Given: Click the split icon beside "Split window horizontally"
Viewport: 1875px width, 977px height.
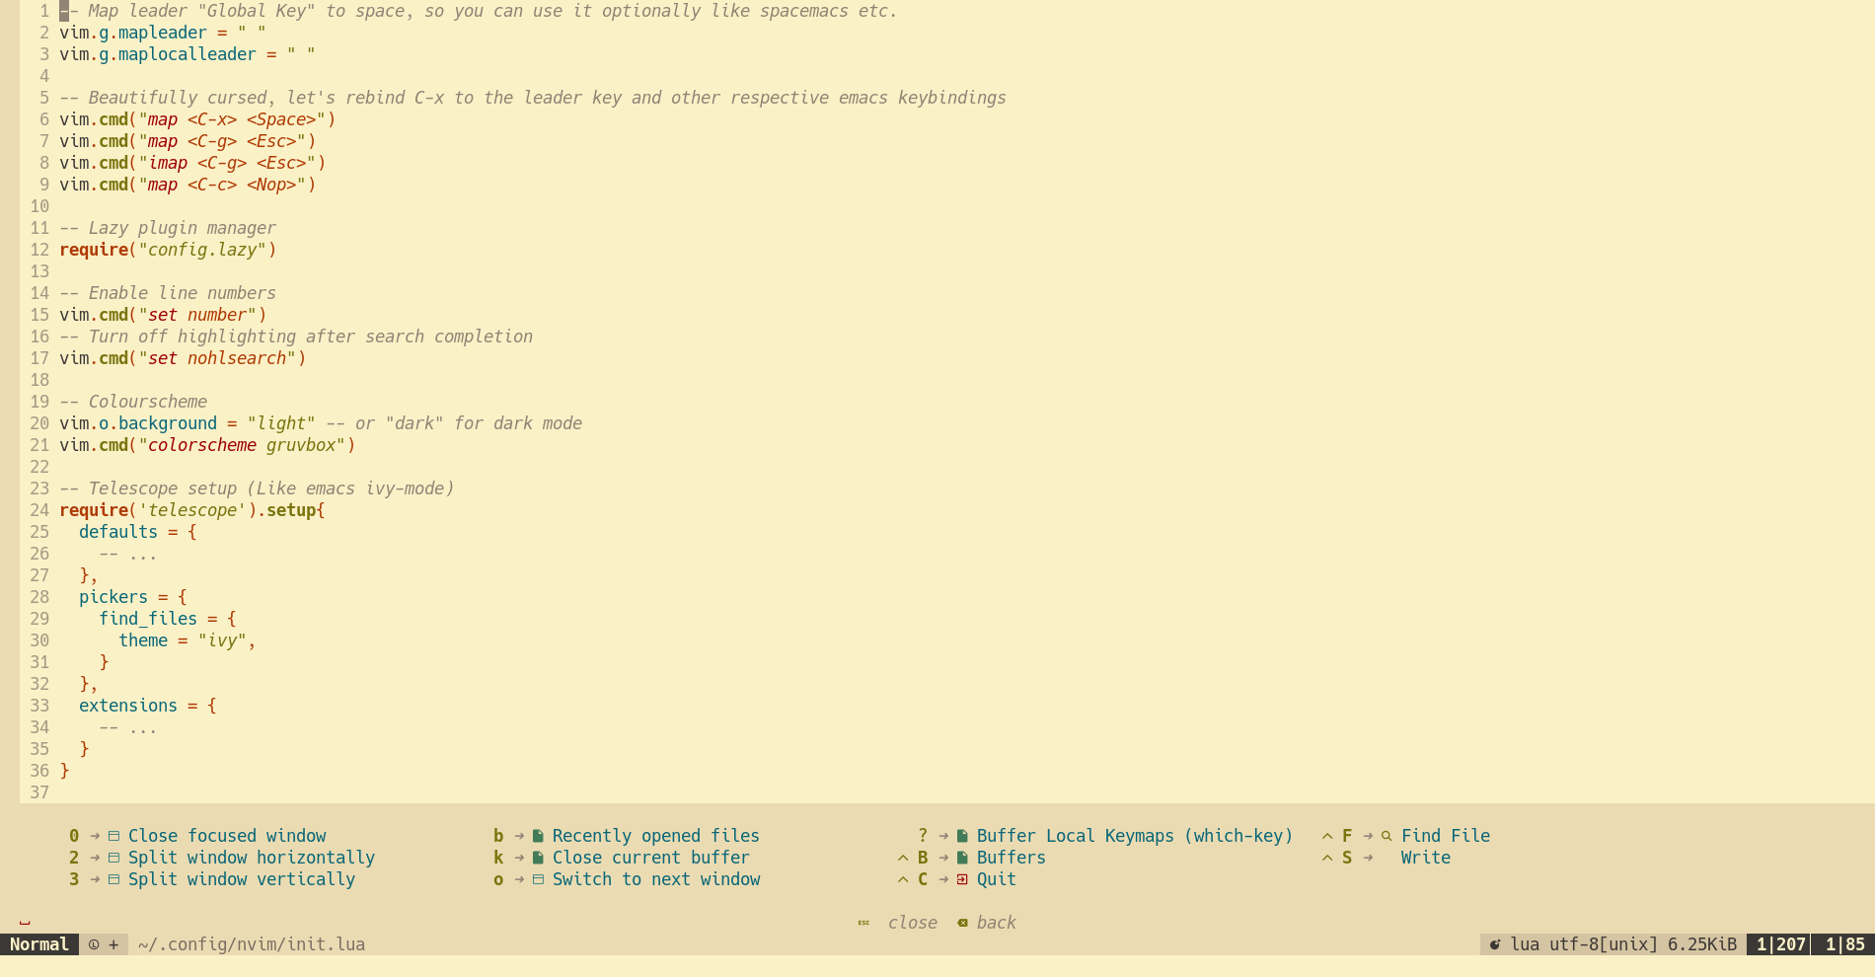Looking at the screenshot, I should click(113, 858).
